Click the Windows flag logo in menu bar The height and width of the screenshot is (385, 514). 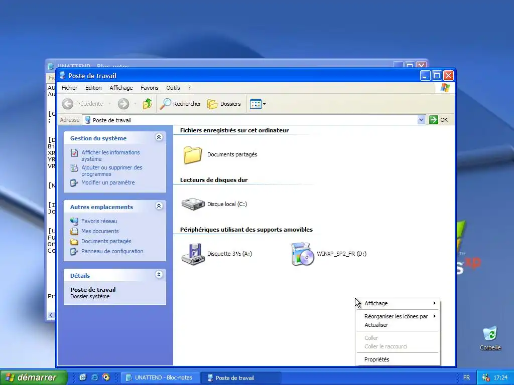coord(445,88)
